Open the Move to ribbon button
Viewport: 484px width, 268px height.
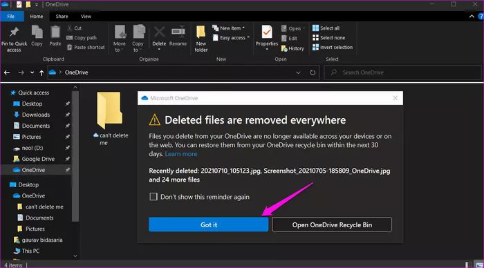click(120, 38)
